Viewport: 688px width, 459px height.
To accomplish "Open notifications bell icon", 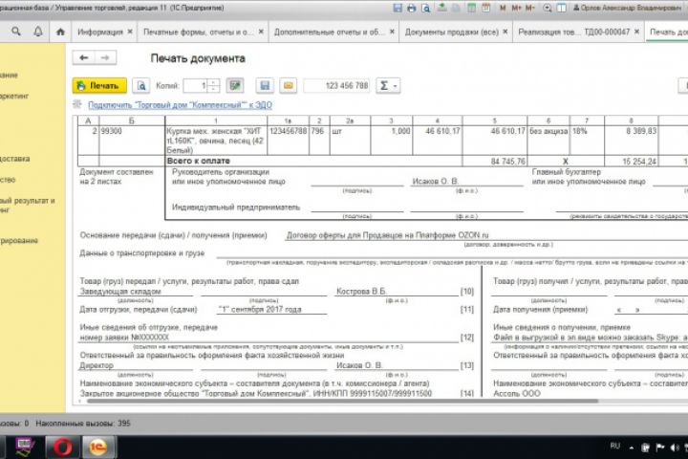I will (x=38, y=32).
